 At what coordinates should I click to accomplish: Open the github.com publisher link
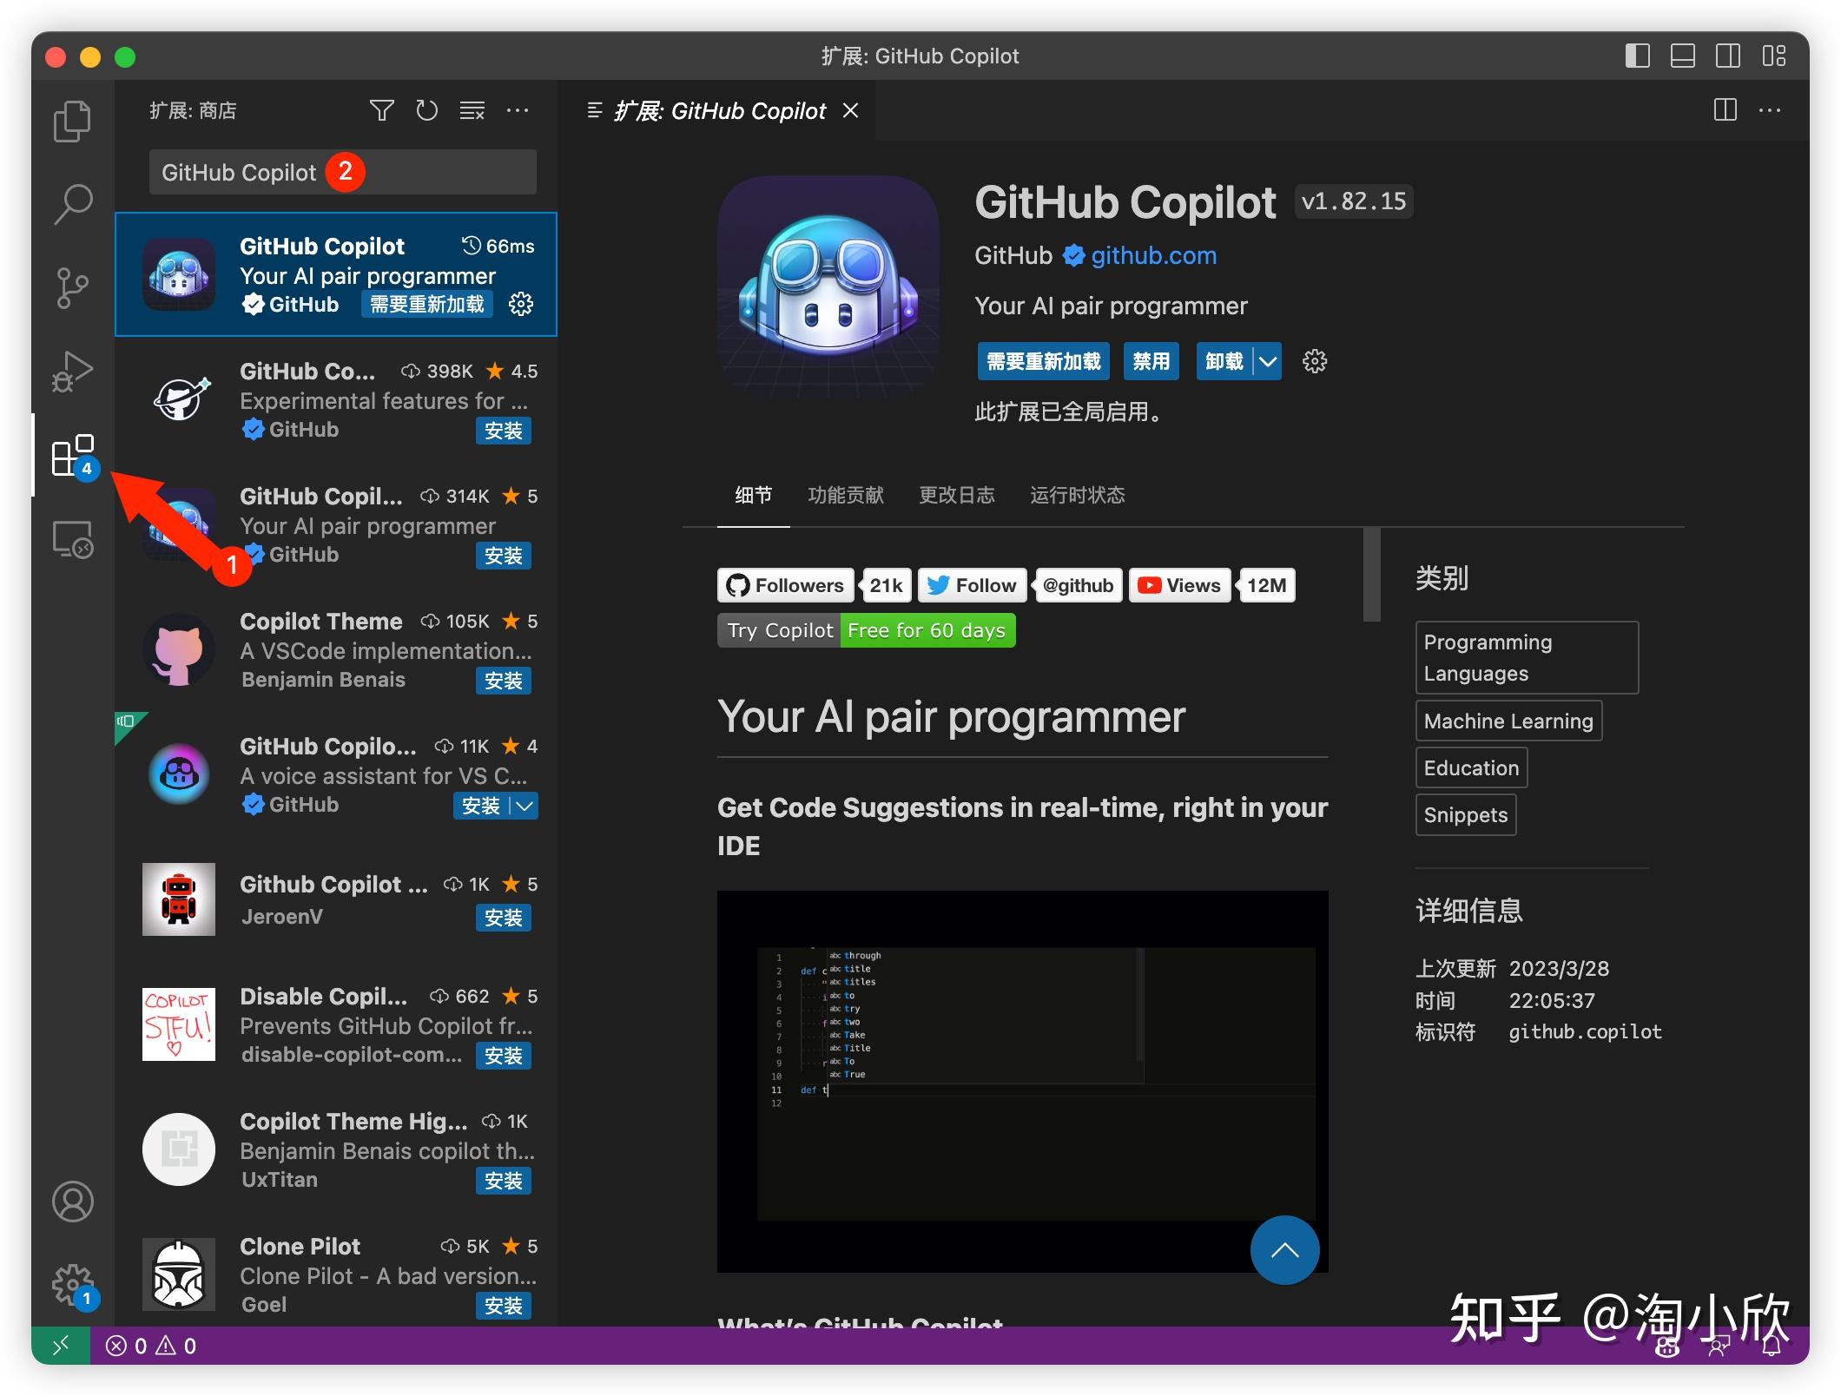[1153, 255]
